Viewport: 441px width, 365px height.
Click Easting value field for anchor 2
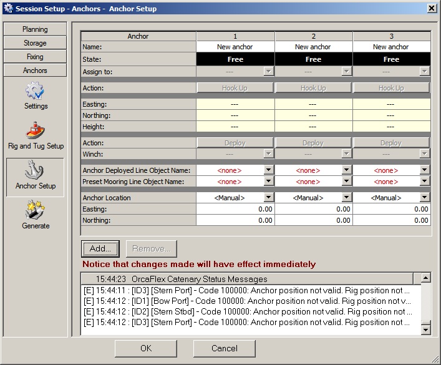point(313,209)
